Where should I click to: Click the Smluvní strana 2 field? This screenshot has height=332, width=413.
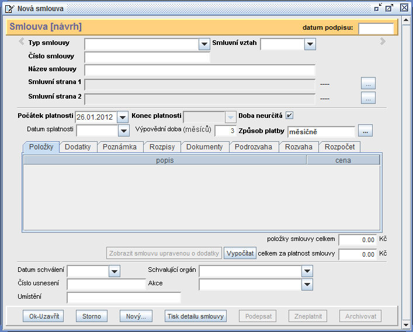[200, 99]
